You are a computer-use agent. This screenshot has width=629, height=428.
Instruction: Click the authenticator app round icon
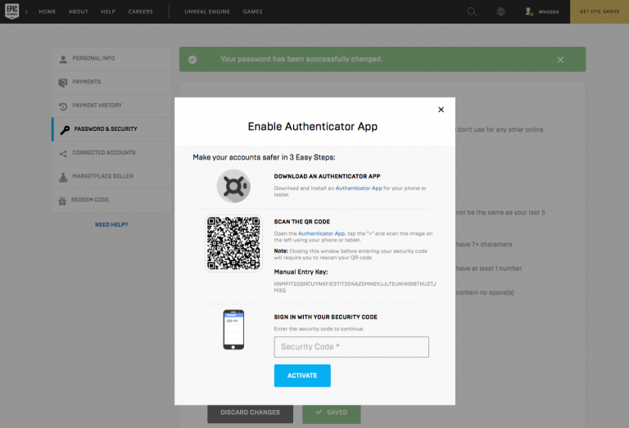234,186
